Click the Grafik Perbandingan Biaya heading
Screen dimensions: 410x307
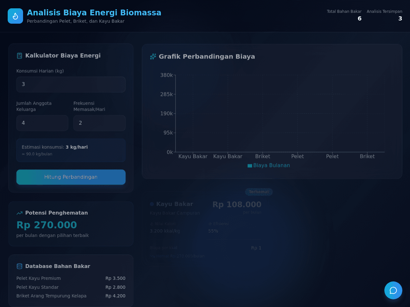[207, 57]
